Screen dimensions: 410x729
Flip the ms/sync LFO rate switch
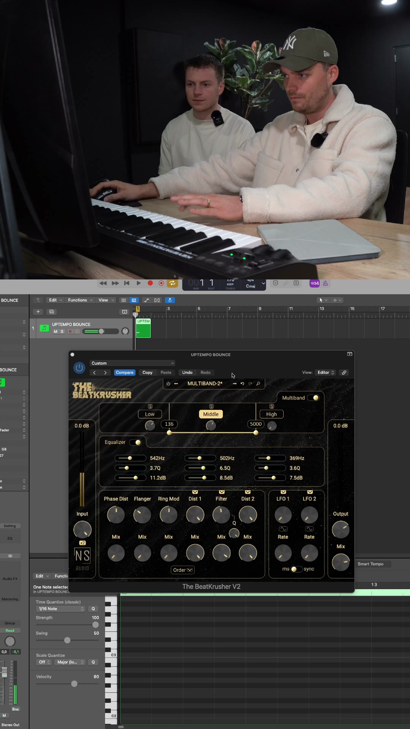point(296,569)
